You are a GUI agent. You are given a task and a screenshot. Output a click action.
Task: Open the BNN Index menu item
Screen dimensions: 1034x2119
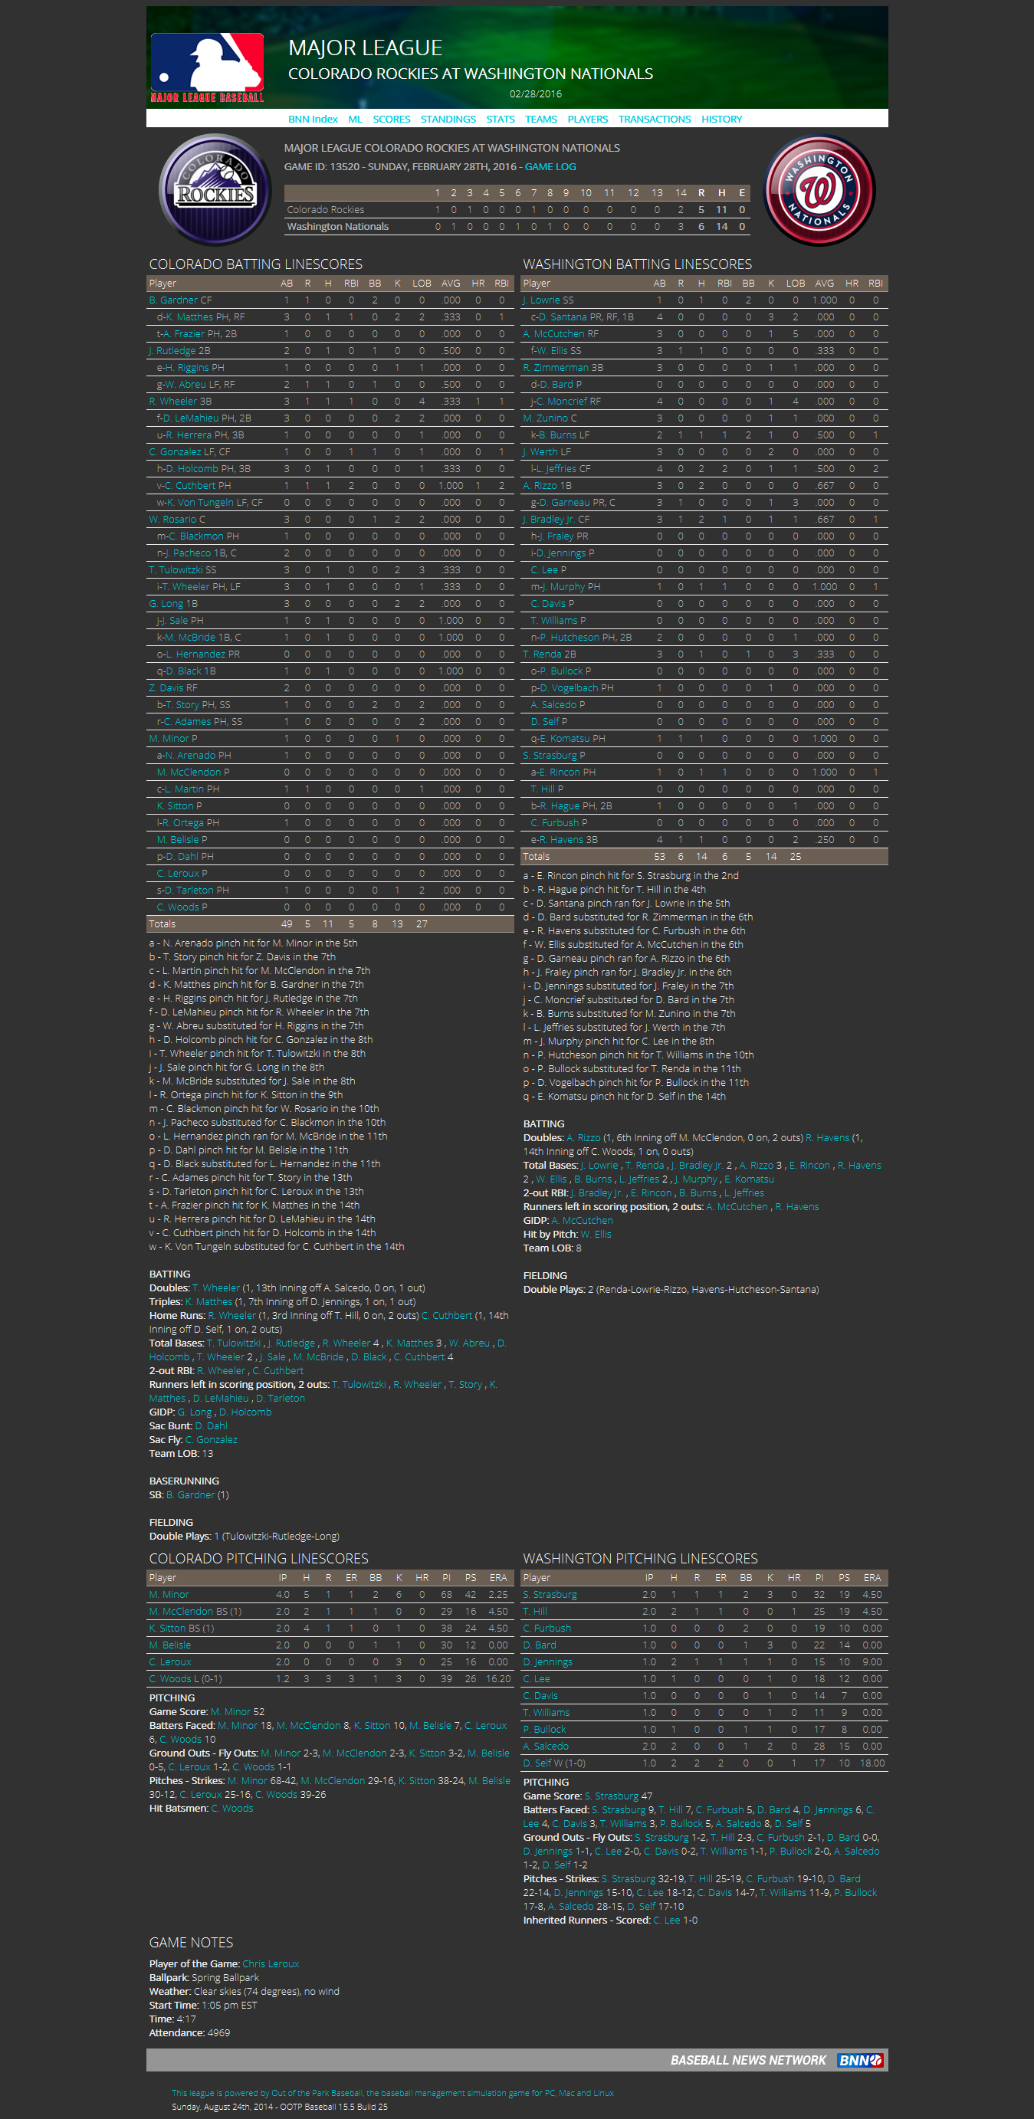(x=313, y=120)
